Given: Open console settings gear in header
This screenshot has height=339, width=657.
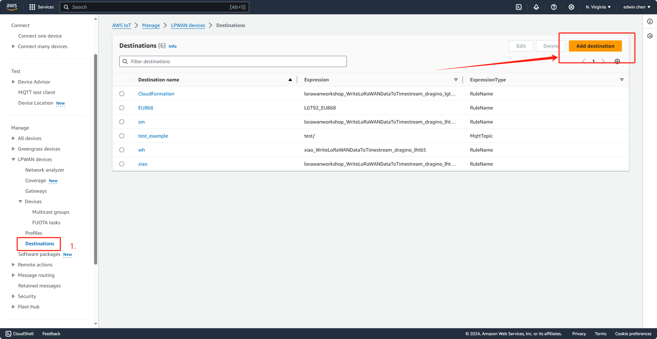Looking at the screenshot, I should pyautogui.click(x=571, y=7).
